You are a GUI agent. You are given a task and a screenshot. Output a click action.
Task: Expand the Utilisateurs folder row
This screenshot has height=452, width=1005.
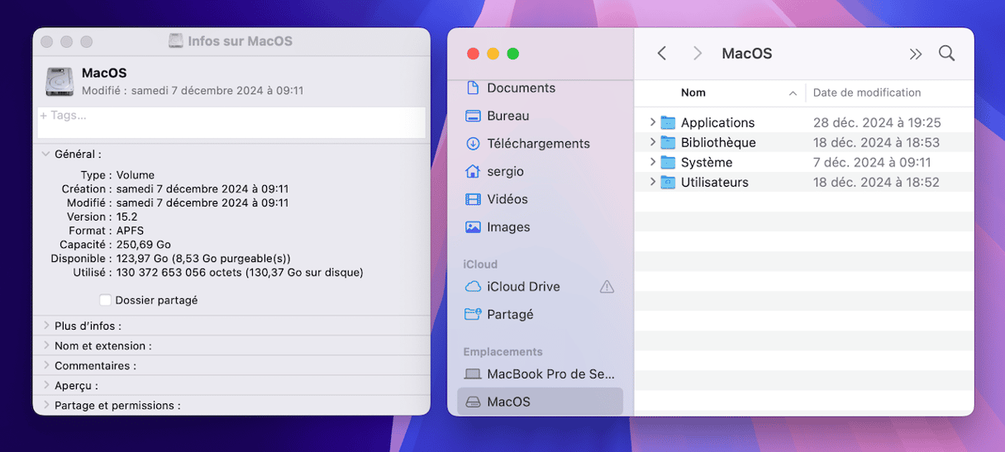(x=652, y=182)
